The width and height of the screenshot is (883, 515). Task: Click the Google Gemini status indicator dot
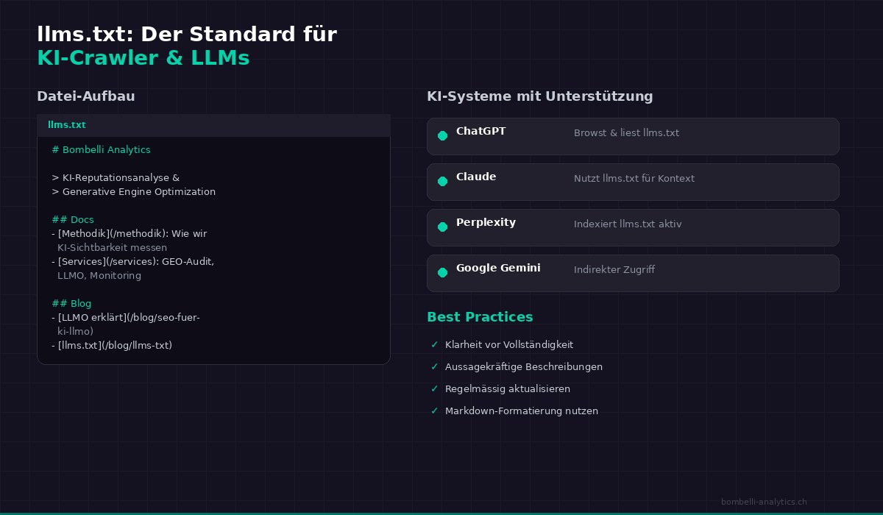[442, 272]
